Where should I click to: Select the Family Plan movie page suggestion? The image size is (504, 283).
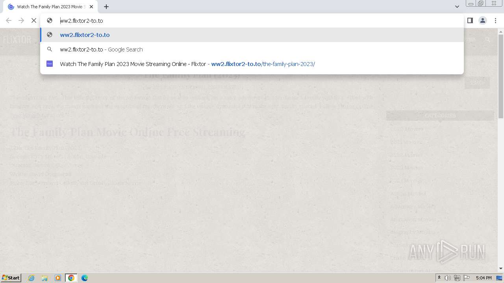point(252,64)
